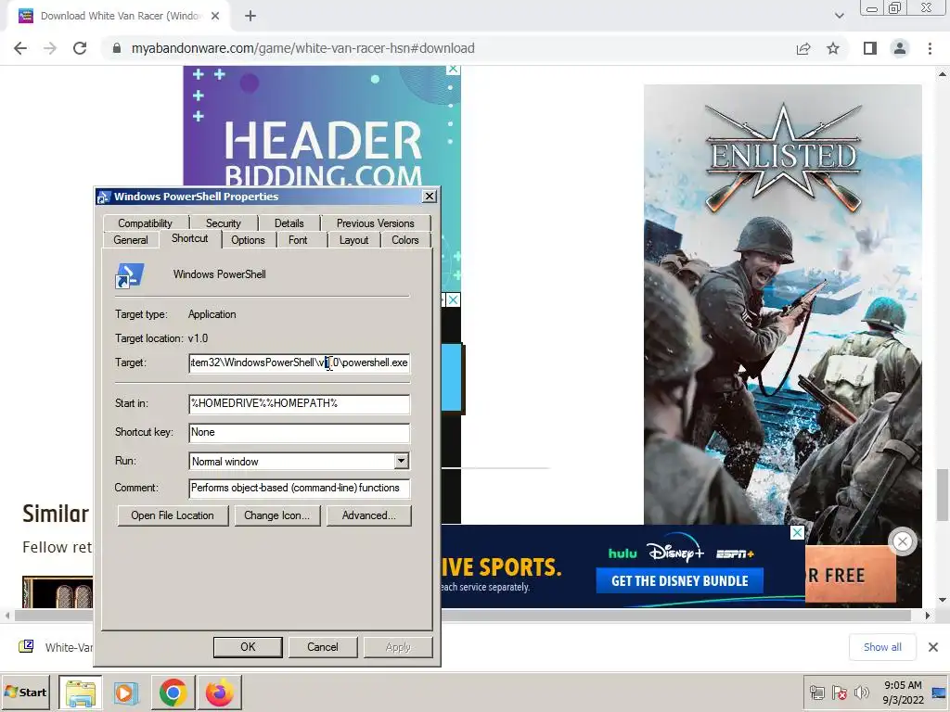Switch to the Compatibility tab
This screenshot has width=950, height=712.
pyautogui.click(x=145, y=223)
